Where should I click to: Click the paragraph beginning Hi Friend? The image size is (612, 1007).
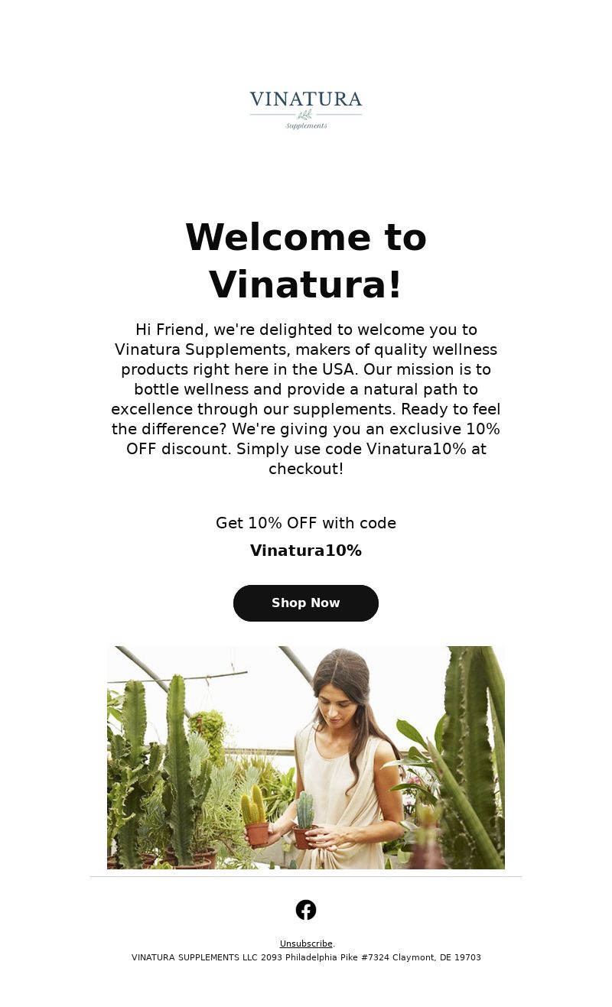(x=306, y=399)
